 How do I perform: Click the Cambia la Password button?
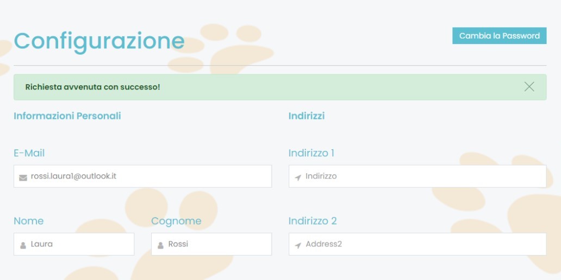click(x=499, y=36)
